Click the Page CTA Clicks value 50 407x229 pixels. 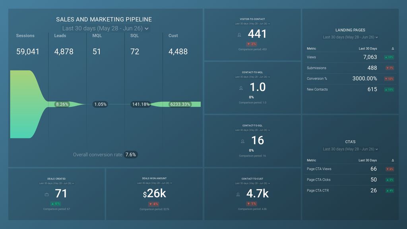tap(374, 180)
